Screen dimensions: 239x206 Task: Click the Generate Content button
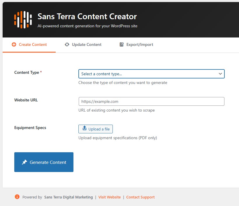coord(44,162)
